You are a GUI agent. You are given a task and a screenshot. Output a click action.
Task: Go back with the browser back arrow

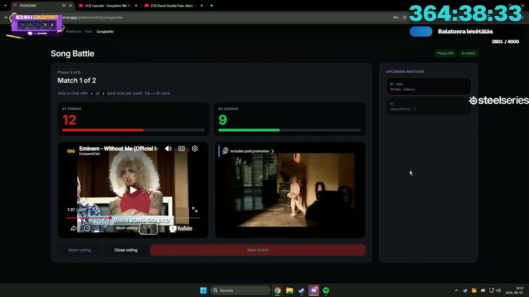point(6,17)
